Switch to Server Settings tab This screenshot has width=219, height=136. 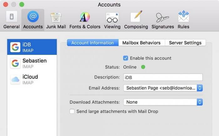pyautogui.click(x=185, y=43)
